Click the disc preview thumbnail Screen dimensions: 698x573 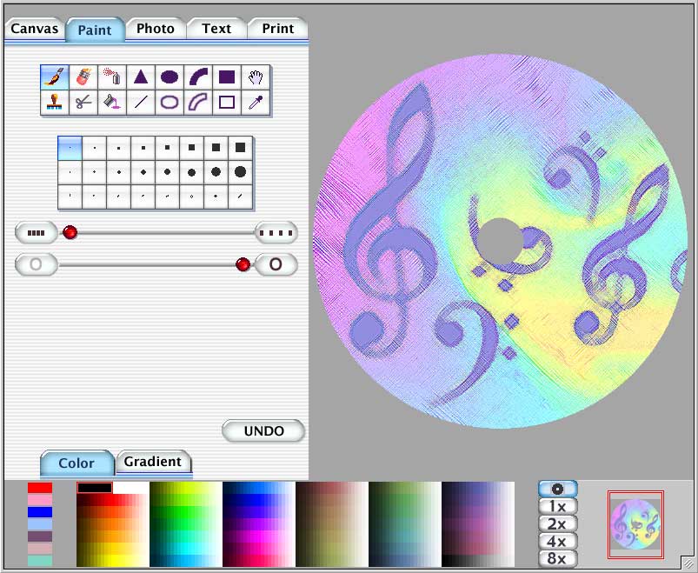635,524
